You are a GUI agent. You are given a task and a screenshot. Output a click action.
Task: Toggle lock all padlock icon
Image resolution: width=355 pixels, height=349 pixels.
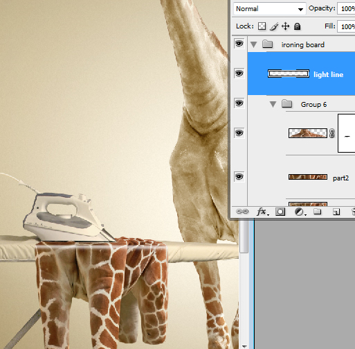[298, 26]
